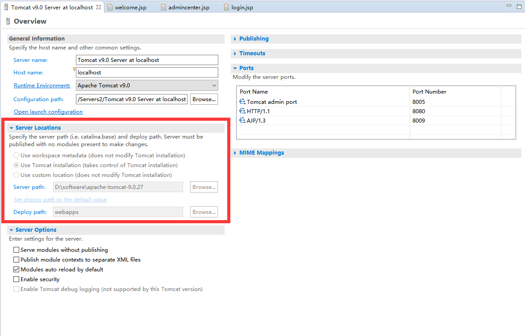The height and width of the screenshot is (336, 525).
Task: Browse for the Server path
Action: point(204,187)
